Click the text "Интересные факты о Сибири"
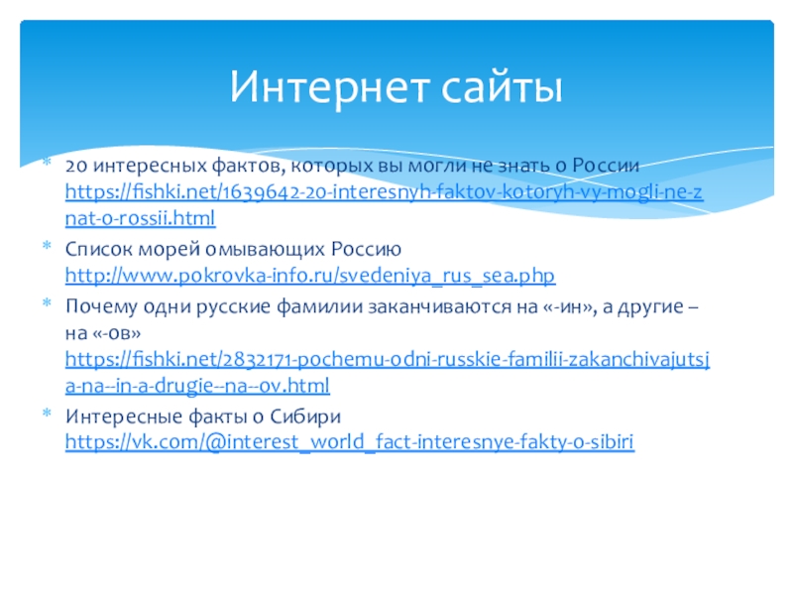The image size is (793, 595). pos(203,416)
